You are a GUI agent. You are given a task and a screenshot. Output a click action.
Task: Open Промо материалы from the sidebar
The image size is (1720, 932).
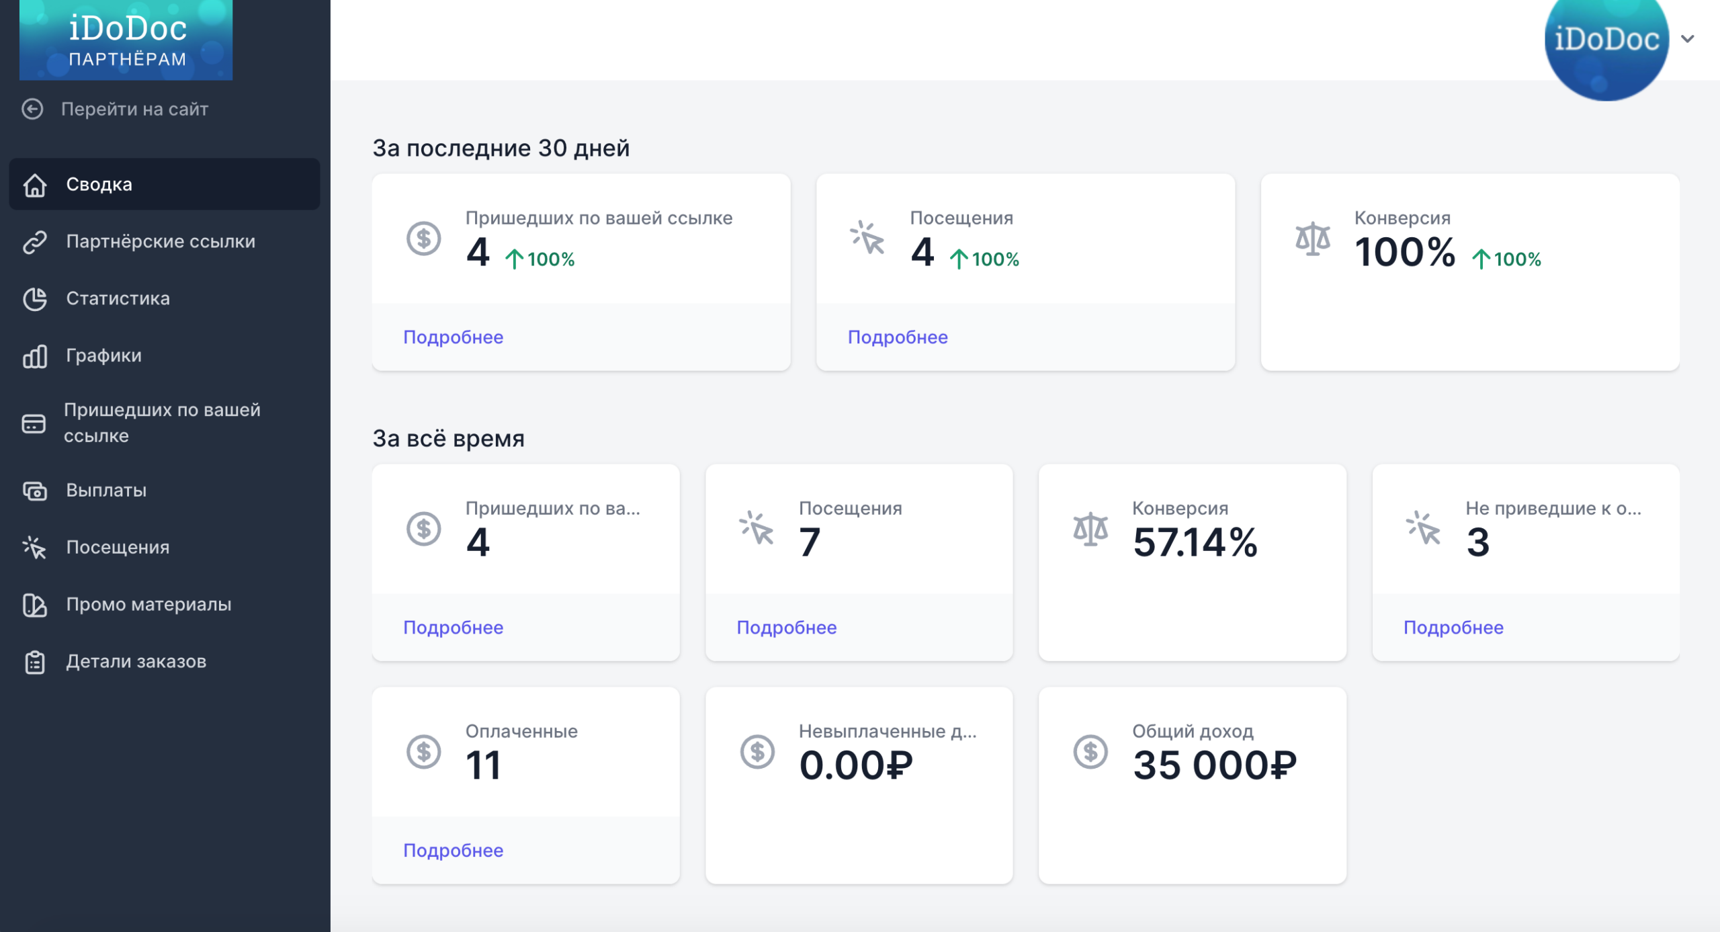pyautogui.click(x=148, y=603)
